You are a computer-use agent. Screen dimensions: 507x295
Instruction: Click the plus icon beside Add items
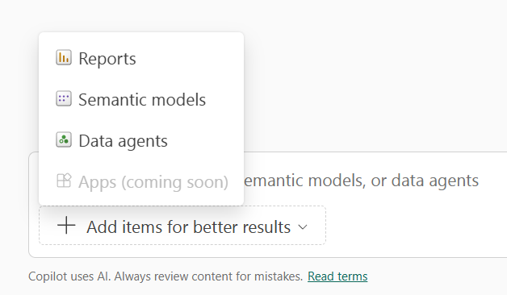point(66,226)
